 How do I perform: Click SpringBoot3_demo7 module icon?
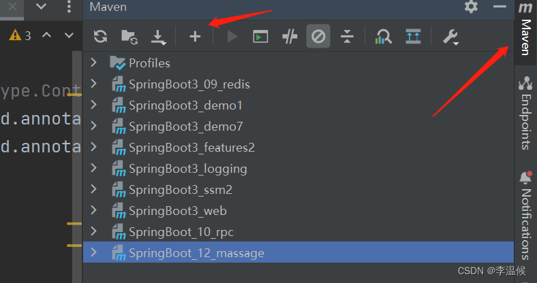click(119, 127)
